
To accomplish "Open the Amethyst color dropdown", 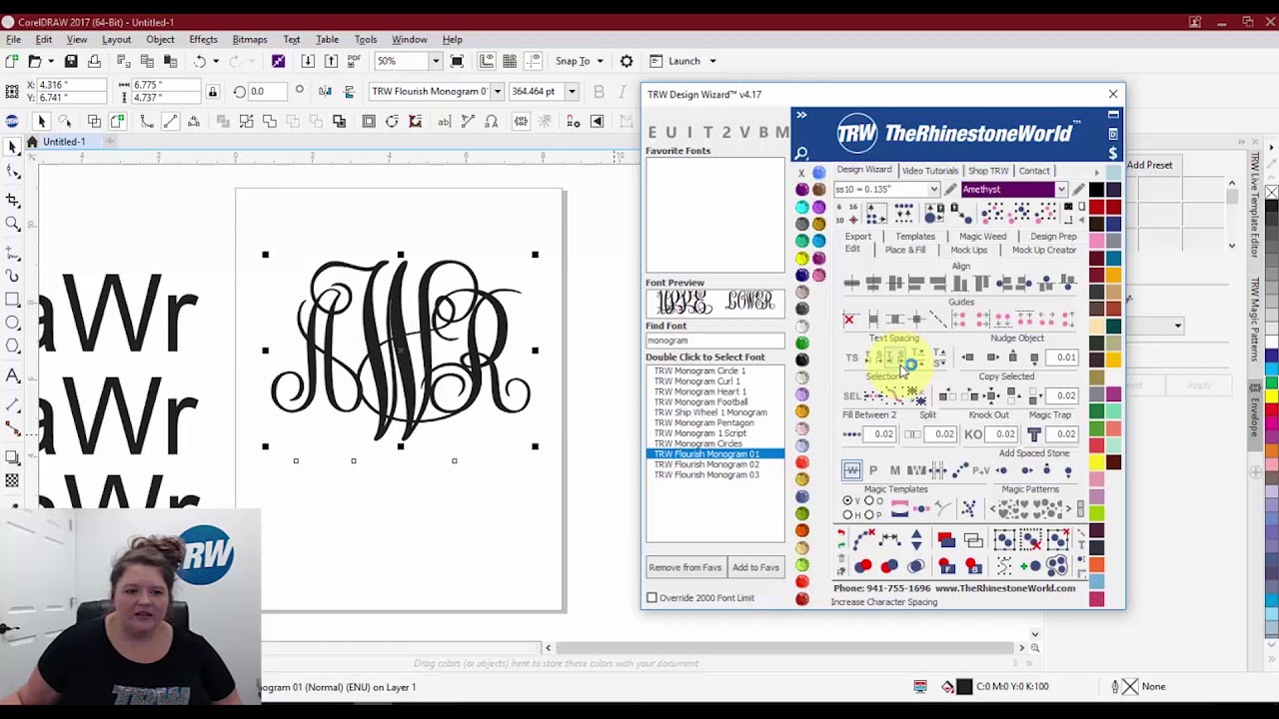I will tap(1061, 190).
